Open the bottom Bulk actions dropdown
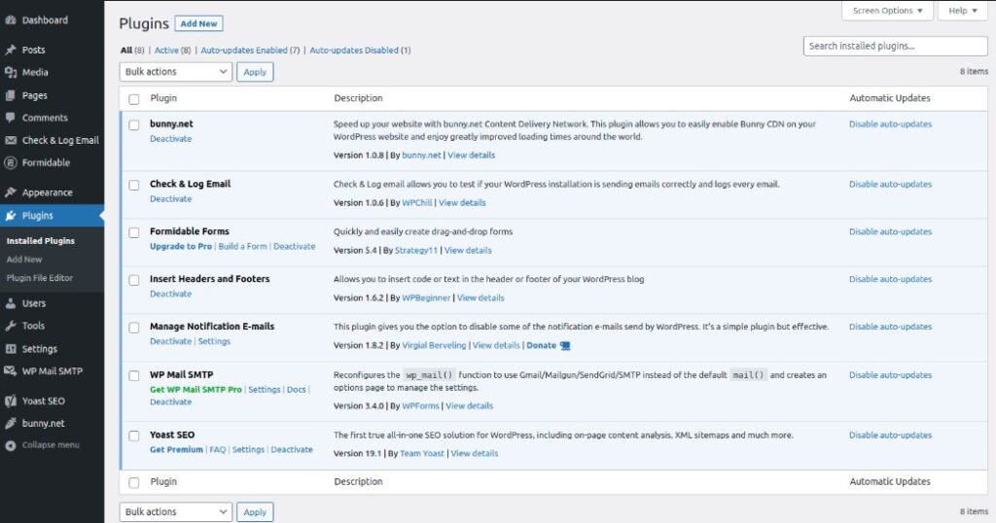Screen dimensions: 996x523 [176, 511]
